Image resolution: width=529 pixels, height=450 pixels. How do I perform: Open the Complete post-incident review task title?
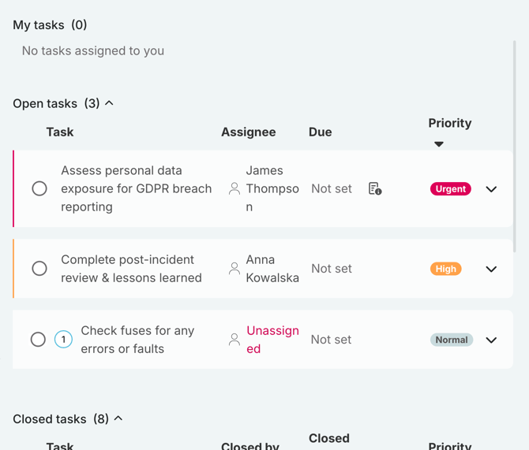click(131, 269)
